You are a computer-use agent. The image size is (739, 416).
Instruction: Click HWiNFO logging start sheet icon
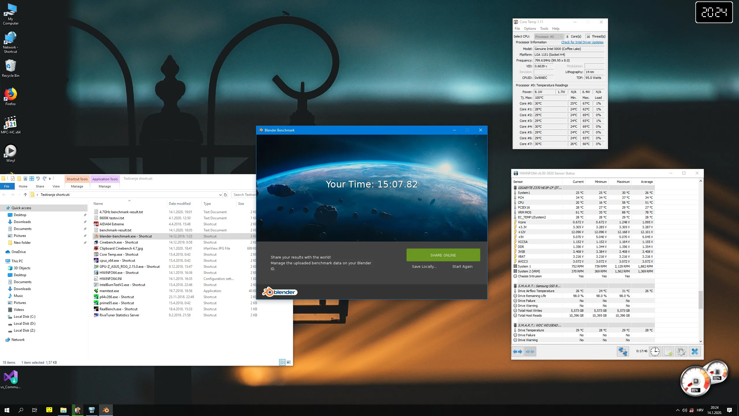click(x=668, y=352)
